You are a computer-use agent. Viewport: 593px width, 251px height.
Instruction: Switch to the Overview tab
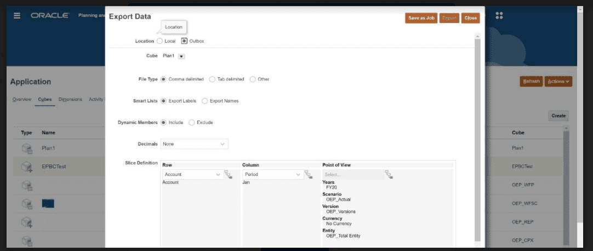22,99
